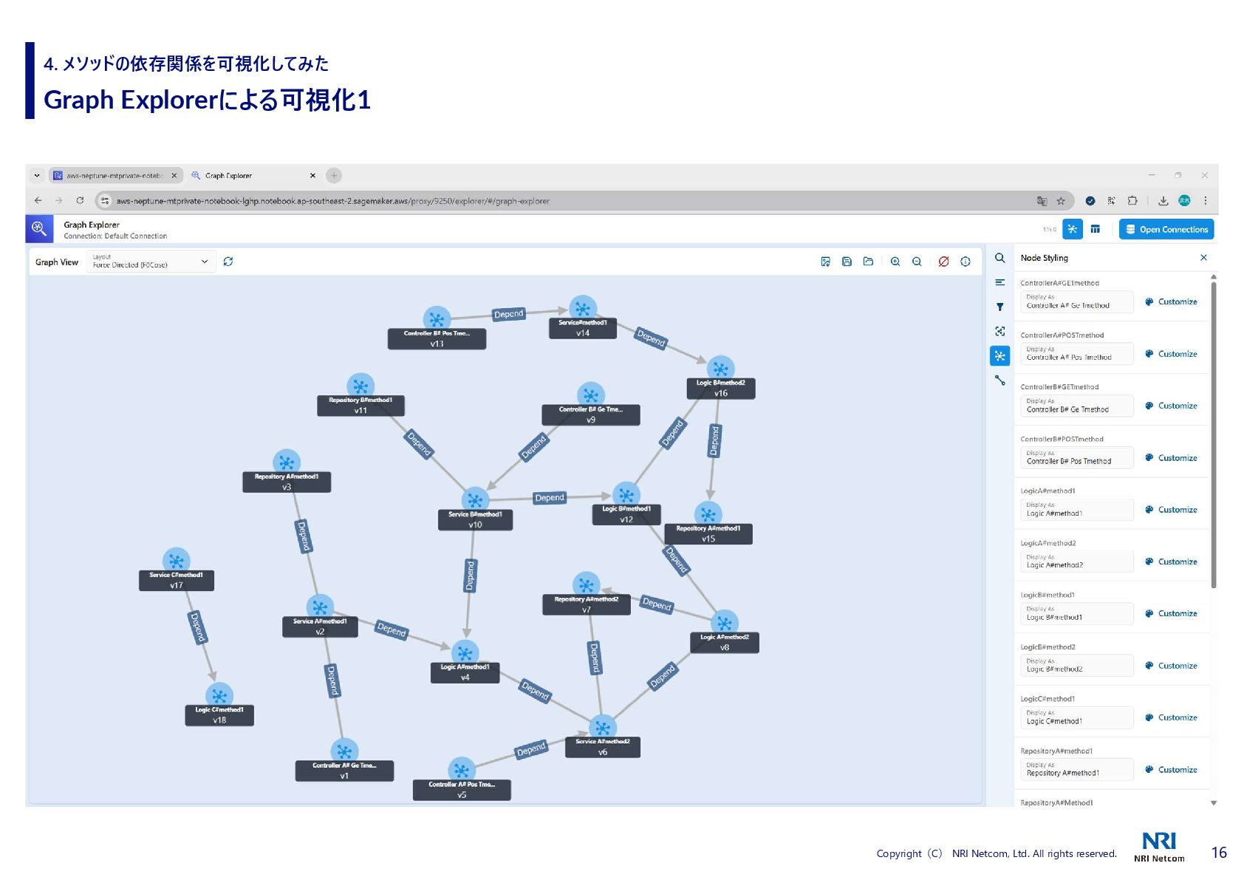Select graph node v18 Logic C#method1
The image size is (1244, 880).
tap(219, 705)
